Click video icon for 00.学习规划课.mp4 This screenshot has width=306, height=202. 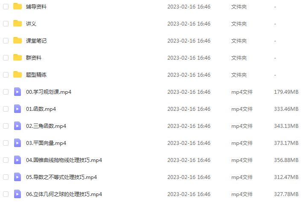(17, 92)
